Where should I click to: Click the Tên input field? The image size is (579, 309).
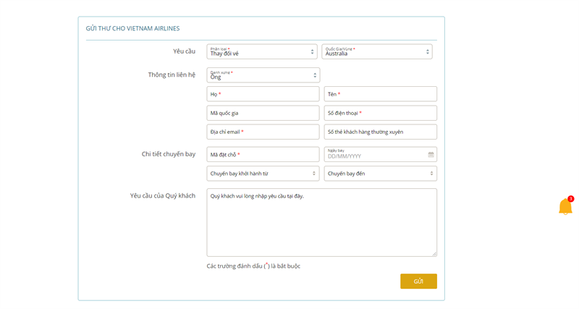[x=381, y=94]
